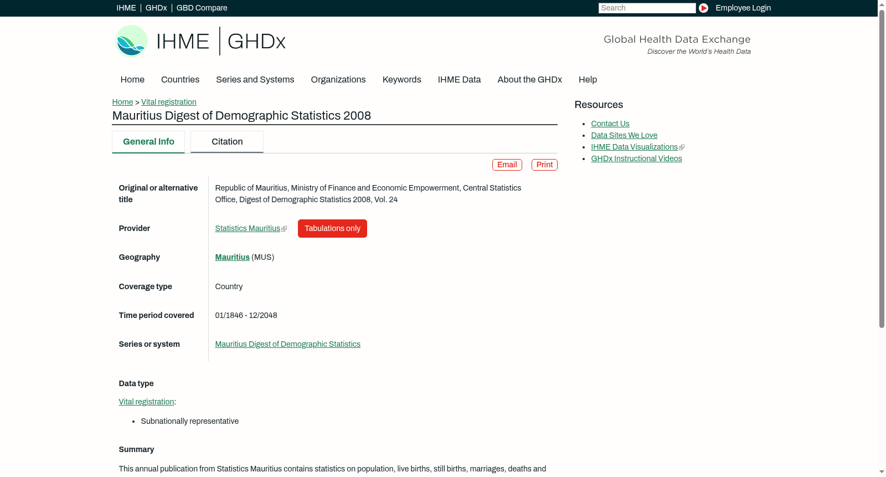The width and height of the screenshot is (886, 477).
Task: Open the Countries menu
Action: pyautogui.click(x=180, y=80)
